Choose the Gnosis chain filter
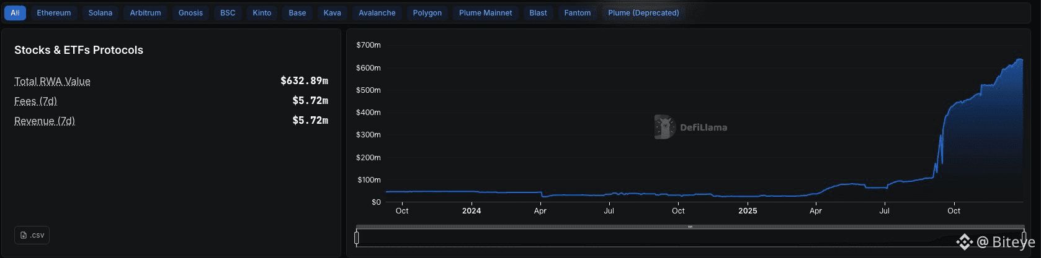This screenshot has width=1041, height=258. (190, 12)
